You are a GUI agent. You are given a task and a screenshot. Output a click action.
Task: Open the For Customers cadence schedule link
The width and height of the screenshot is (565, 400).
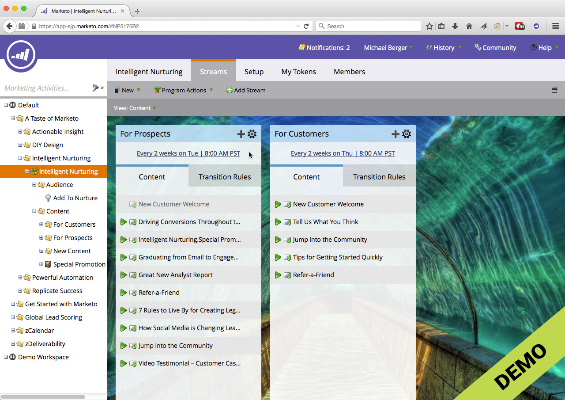[343, 153]
